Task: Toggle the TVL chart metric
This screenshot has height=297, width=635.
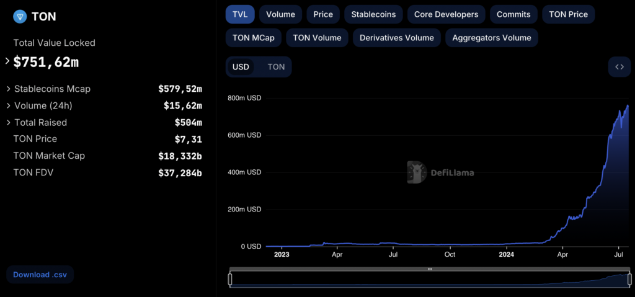Action: coord(240,15)
